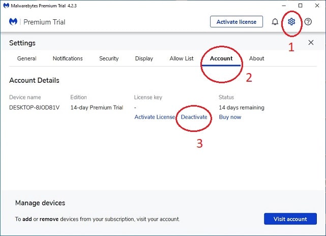Switch to the About tab

[x=256, y=58]
